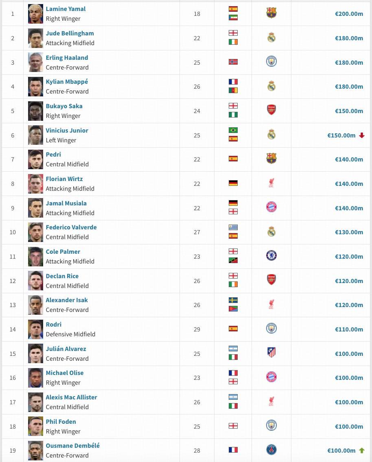The height and width of the screenshot is (462, 372).
Task: Click Manchester City crest in Erling Haaland row
Action: (271, 62)
